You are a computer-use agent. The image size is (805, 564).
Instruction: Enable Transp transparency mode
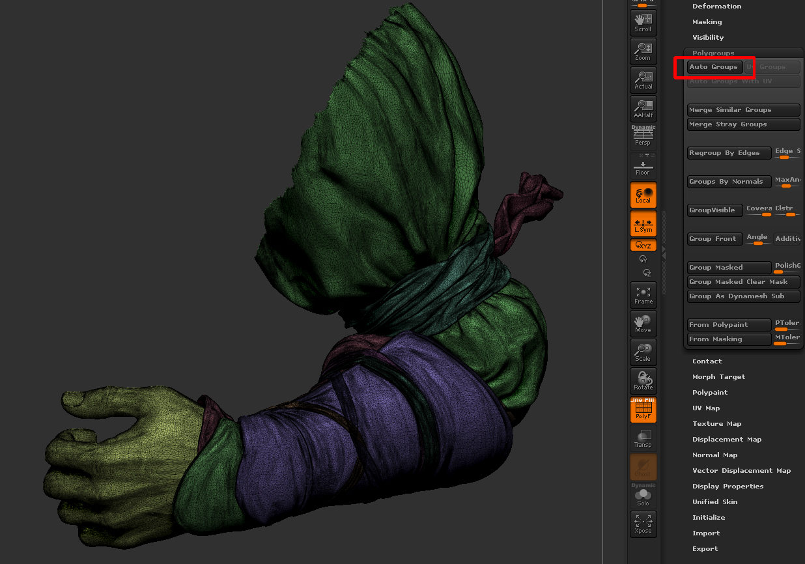(643, 438)
